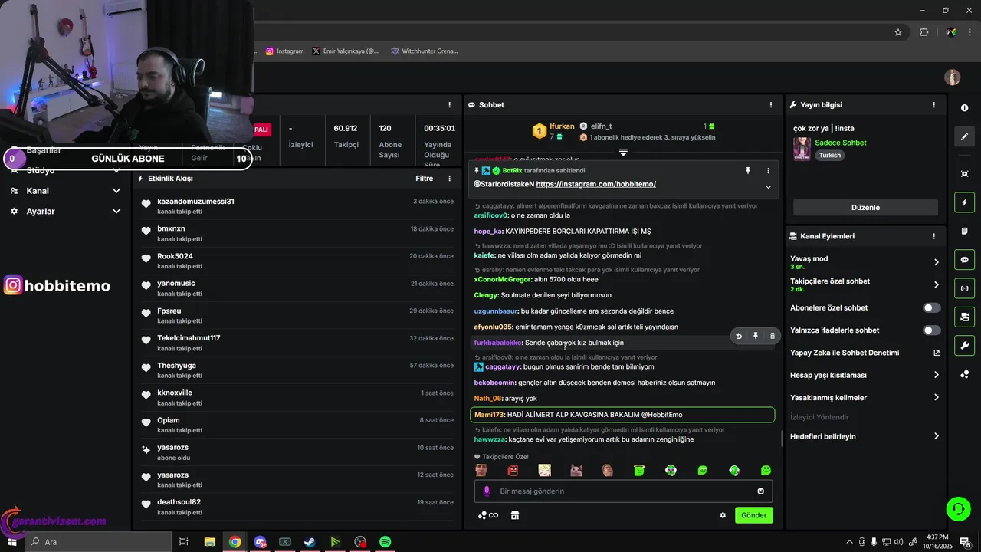The image size is (981, 552).
Task: Toggle the broadcast signal sidebar icon
Action: pyautogui.click(x=964, y=288)
